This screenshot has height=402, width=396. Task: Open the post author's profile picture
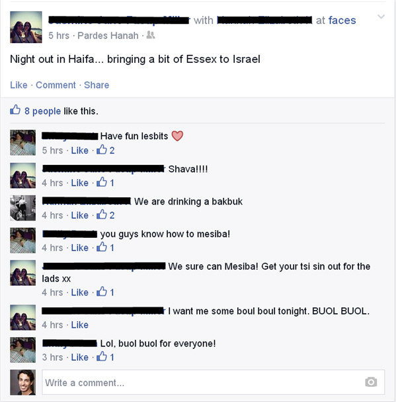click(x=26, y=27)
